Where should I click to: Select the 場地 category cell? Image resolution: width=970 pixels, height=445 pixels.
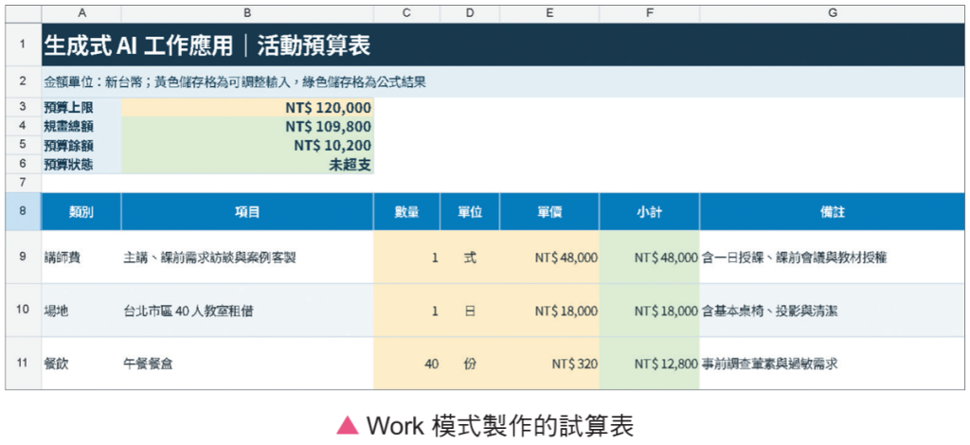[81, 311]
